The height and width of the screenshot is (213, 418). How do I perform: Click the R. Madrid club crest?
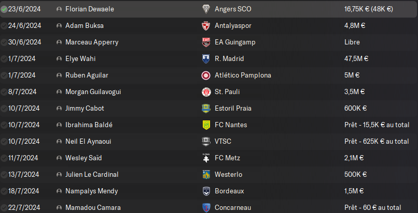point(206,59)
